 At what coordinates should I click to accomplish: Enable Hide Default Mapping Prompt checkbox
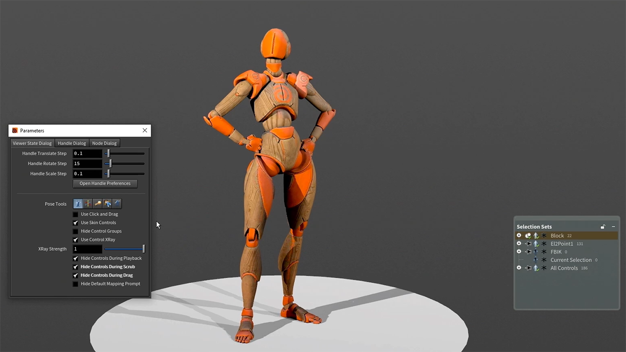[x=75, y=284]
